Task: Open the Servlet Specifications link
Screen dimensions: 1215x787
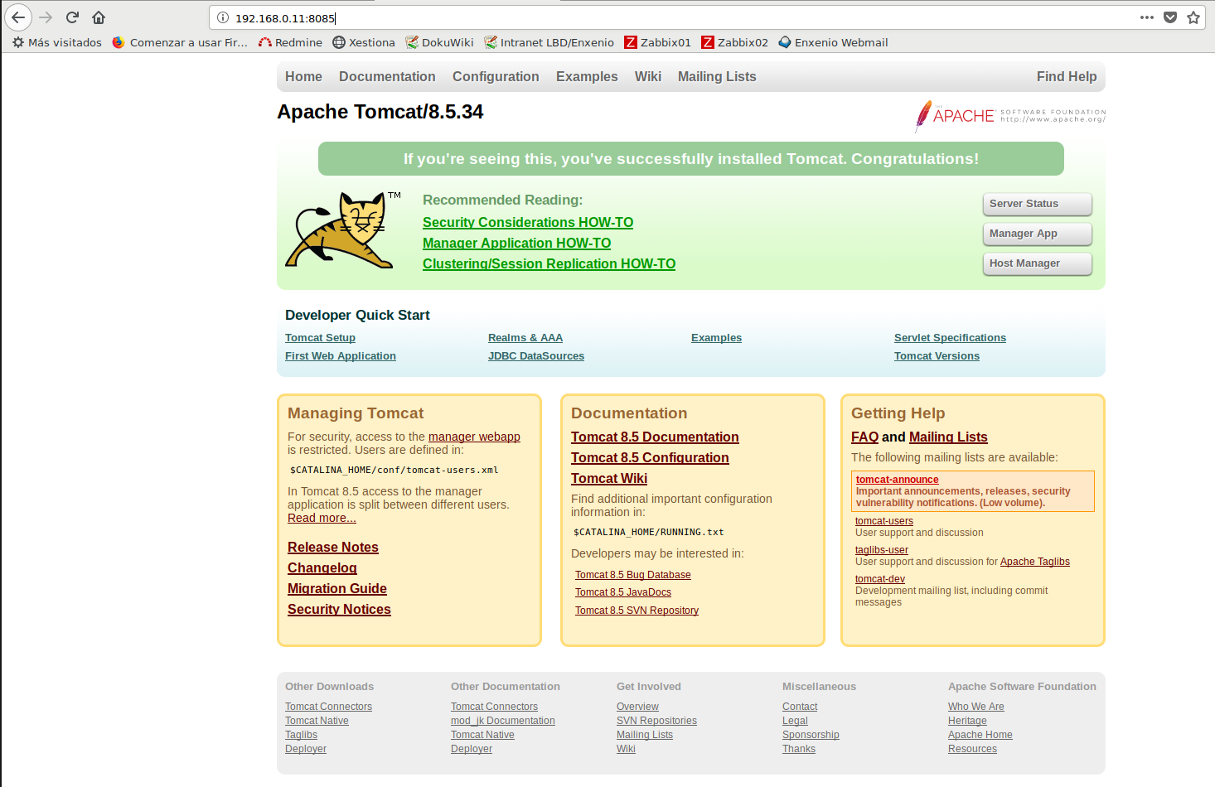Action: coord(950,337)
